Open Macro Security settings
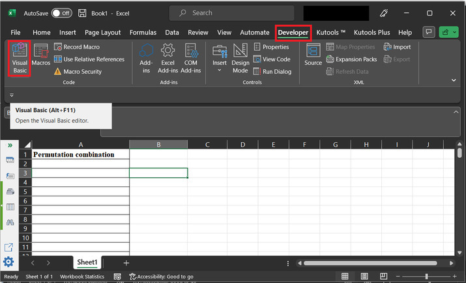This screenshot has width=466, height=283. click(78, 72)
